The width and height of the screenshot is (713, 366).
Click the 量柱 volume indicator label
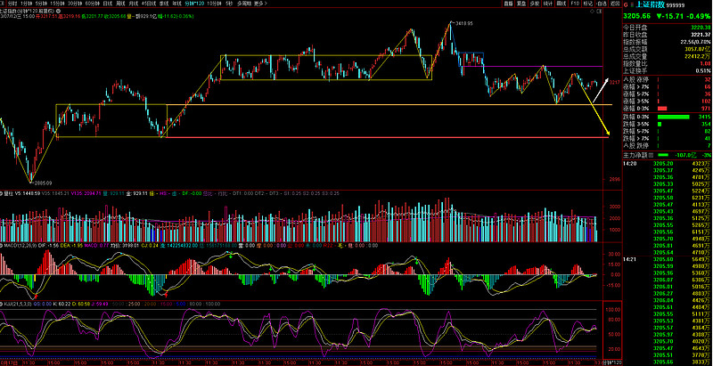point(8,193)
